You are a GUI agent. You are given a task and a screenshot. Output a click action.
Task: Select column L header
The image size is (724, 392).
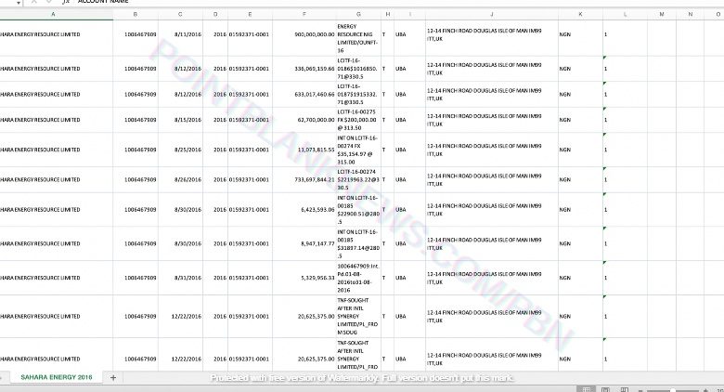click(625, 14)
